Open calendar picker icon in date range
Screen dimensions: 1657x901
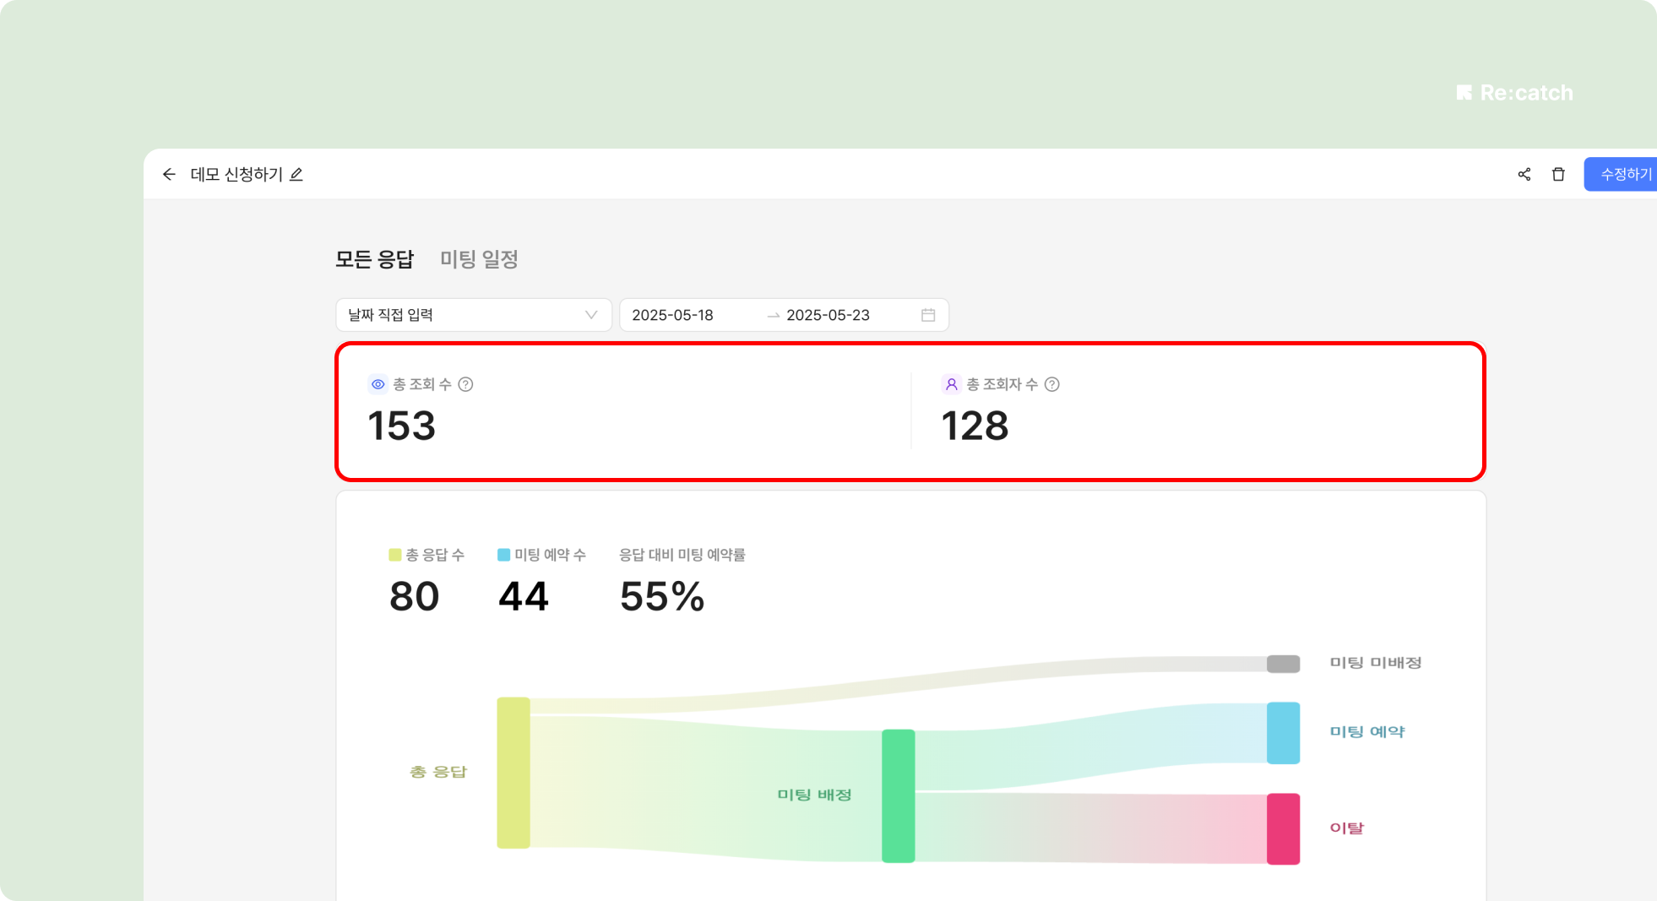pyautogui.click(x=928, y=315)
